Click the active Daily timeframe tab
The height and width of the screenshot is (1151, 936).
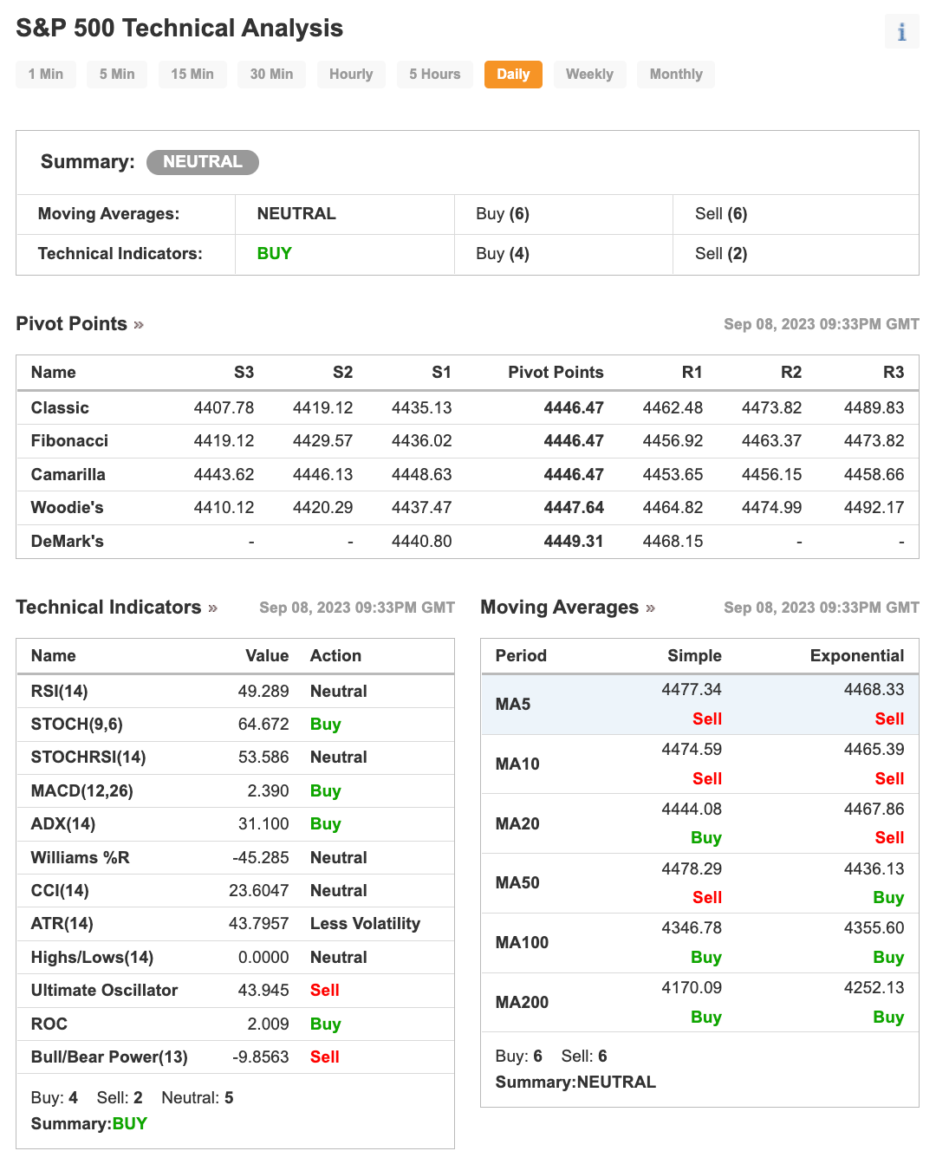513,75
